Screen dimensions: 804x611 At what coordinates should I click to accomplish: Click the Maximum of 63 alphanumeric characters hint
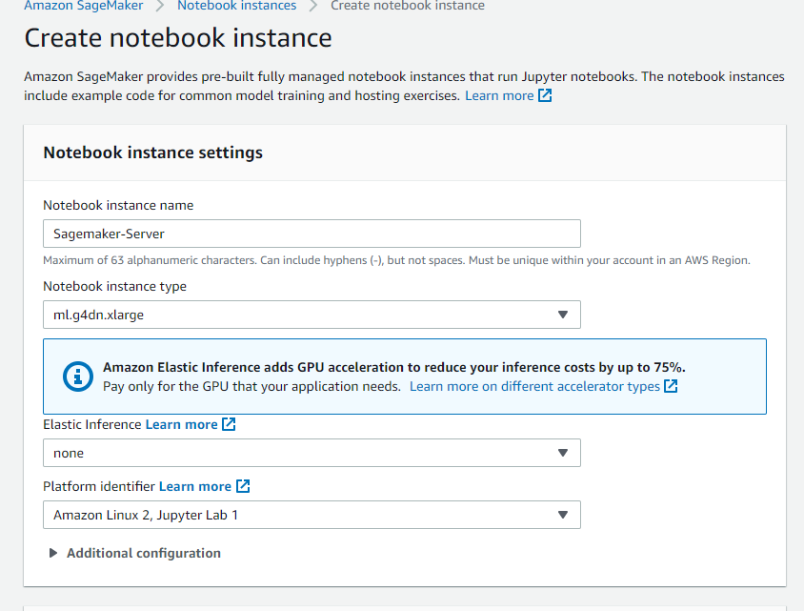point(396,260)
